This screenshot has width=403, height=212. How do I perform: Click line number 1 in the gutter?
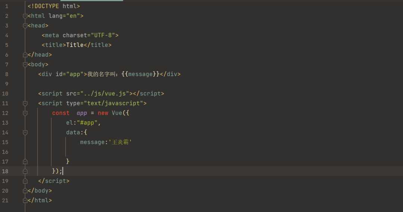click(x=7, y=6)
